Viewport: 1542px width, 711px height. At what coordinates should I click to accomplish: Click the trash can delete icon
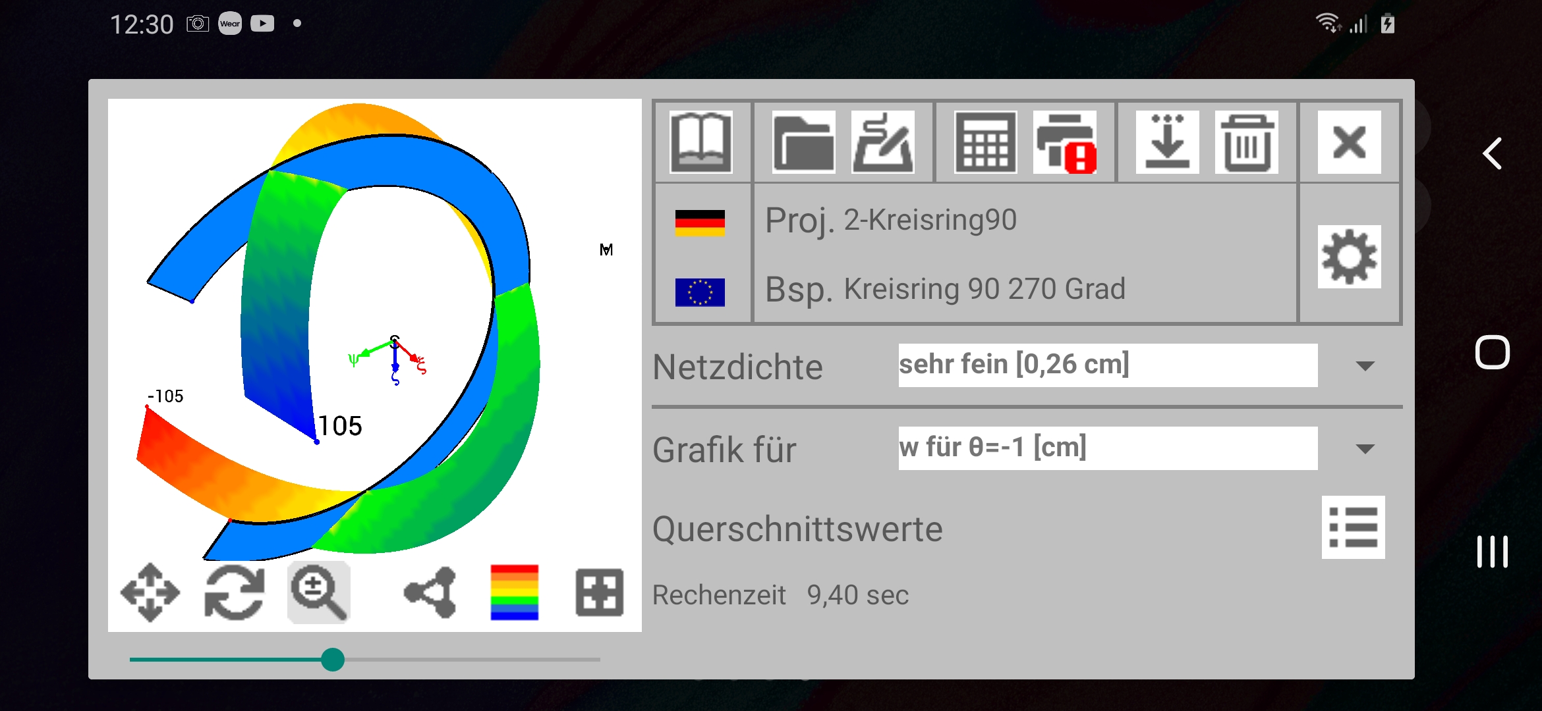(x=1246, y=142)
